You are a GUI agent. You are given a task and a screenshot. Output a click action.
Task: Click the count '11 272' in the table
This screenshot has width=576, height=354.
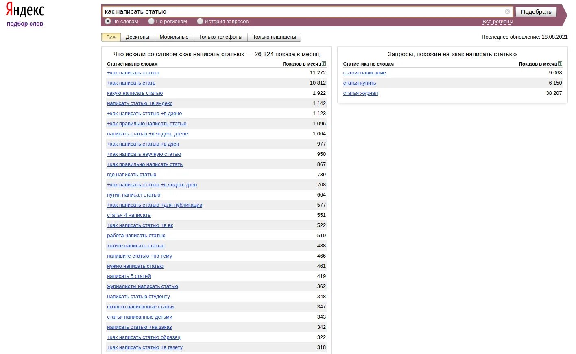coord(318,73)
